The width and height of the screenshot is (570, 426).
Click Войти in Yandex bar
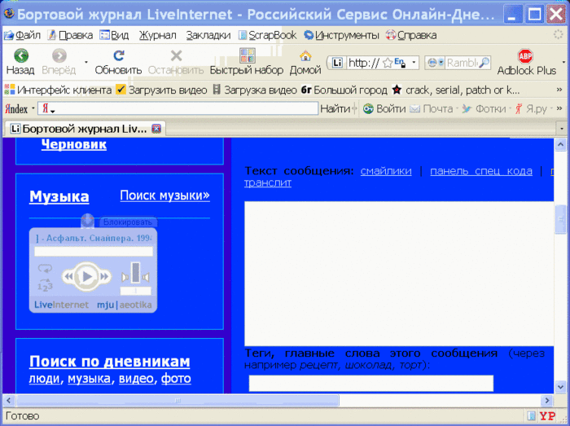384,108
